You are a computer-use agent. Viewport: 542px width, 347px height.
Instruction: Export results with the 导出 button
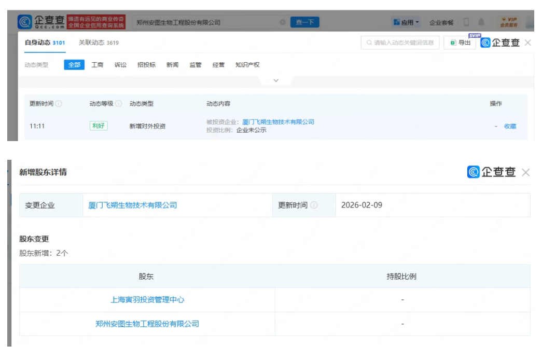[x=461, y=43]
